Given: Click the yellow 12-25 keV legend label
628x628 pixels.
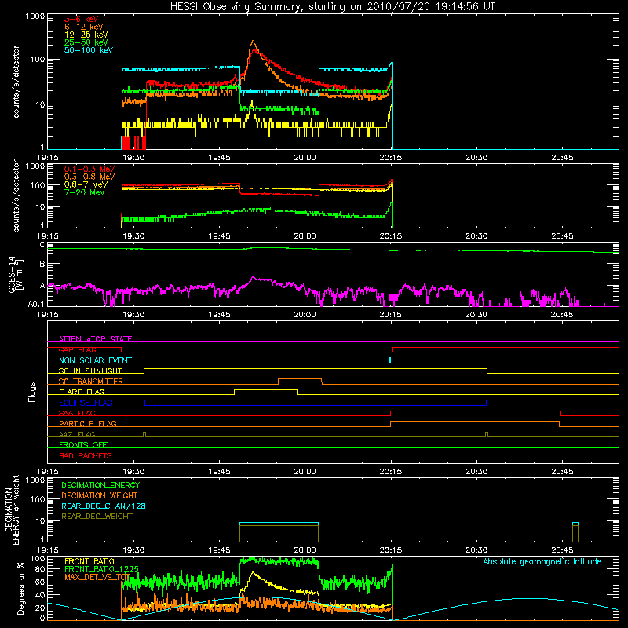Looking at the screenshot, I should [x=86, y=35].
